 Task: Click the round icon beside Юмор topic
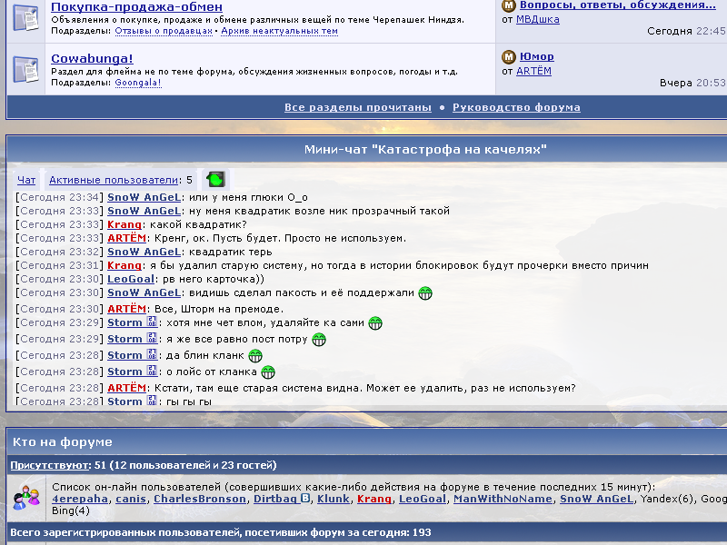click(509, 56)
